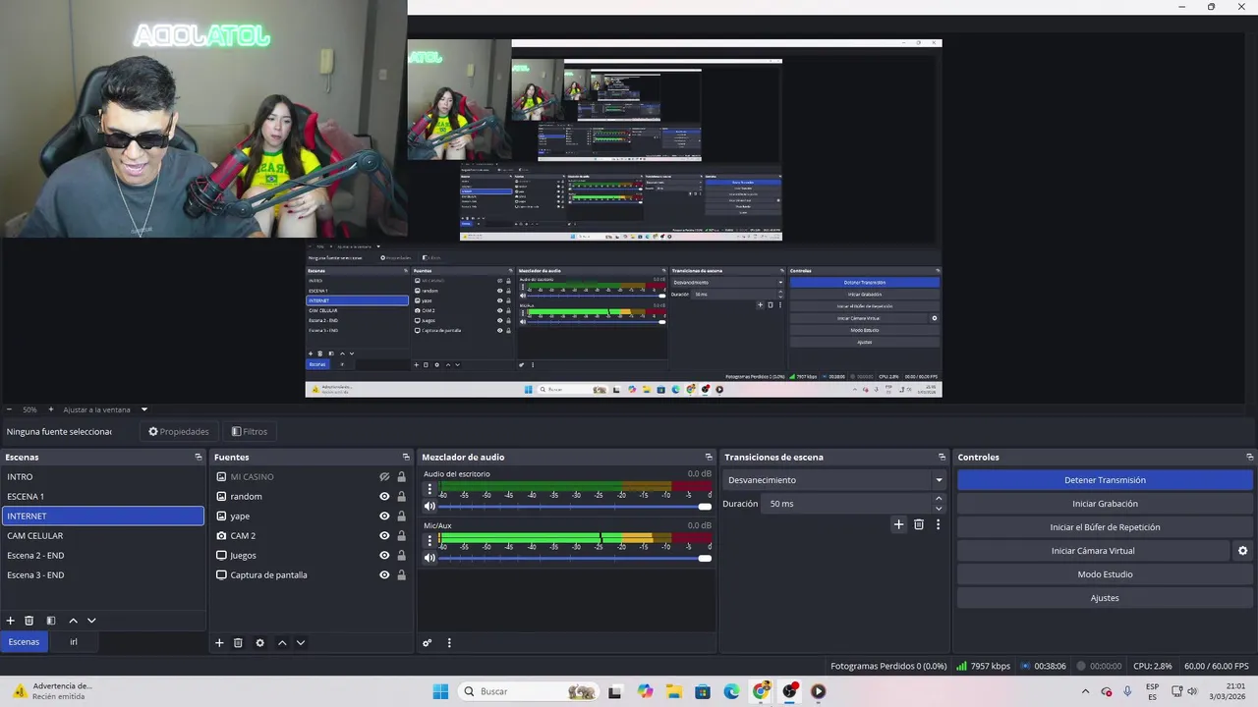Expand the Windows system tray hidden icons
Image resolution: width=1258 pixels, height=707 pixels.
click(1085, 691)
